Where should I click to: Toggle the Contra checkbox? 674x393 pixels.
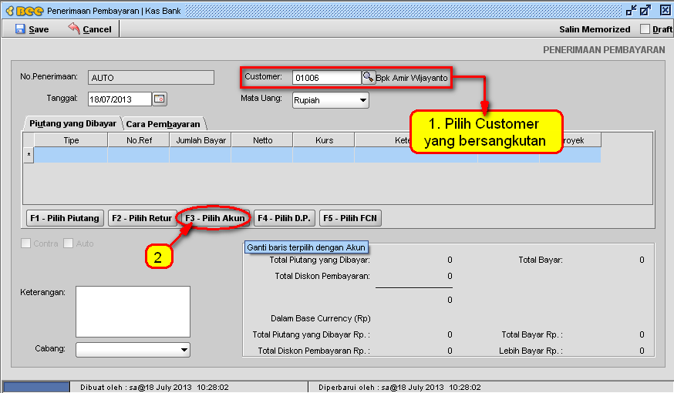pyautogui.click(x=27, y=244)
